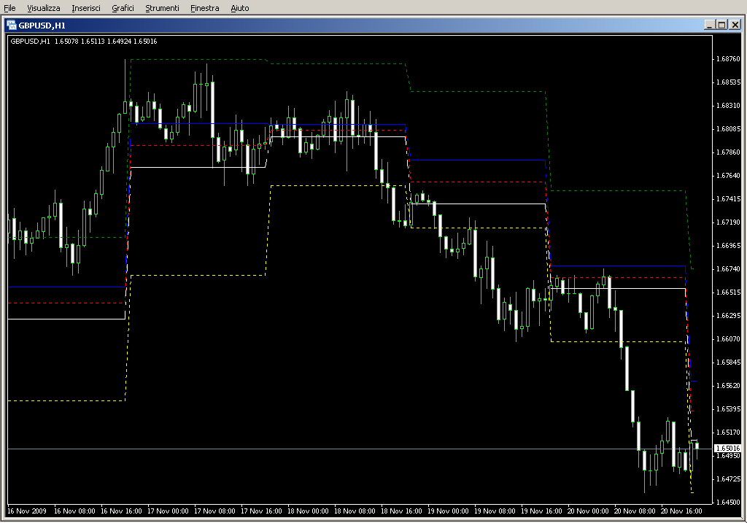Click time axis label 16 Nov 2009
747x523 pixels.
(x=27, y=511)
